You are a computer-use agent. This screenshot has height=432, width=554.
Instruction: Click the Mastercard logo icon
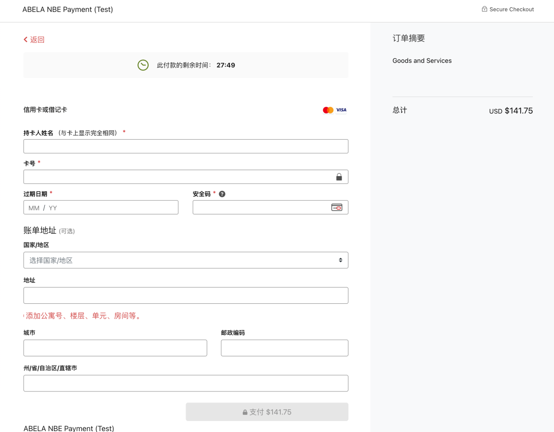click(x=328, y=110)
